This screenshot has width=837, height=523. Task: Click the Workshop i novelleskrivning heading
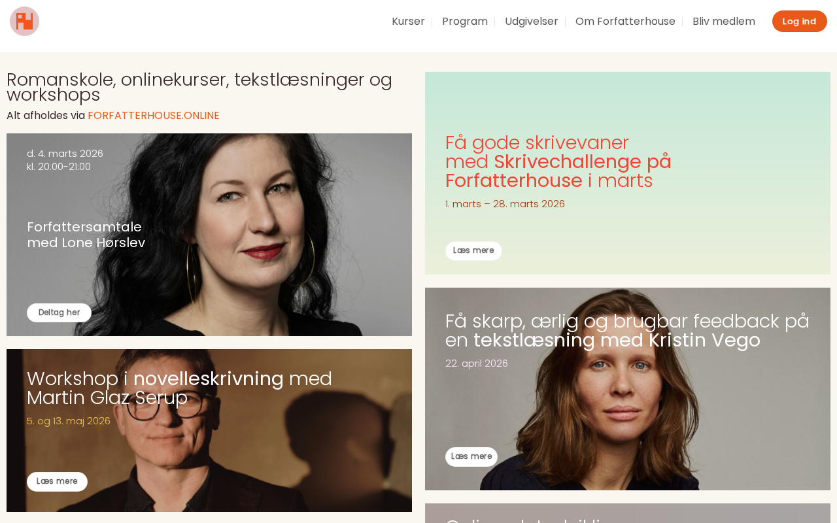[180, 388]
